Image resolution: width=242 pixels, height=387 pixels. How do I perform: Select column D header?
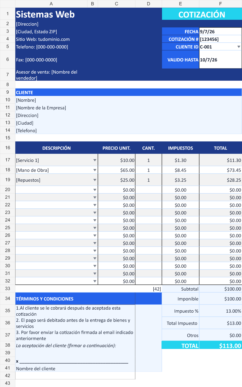(x=149, y=4)
